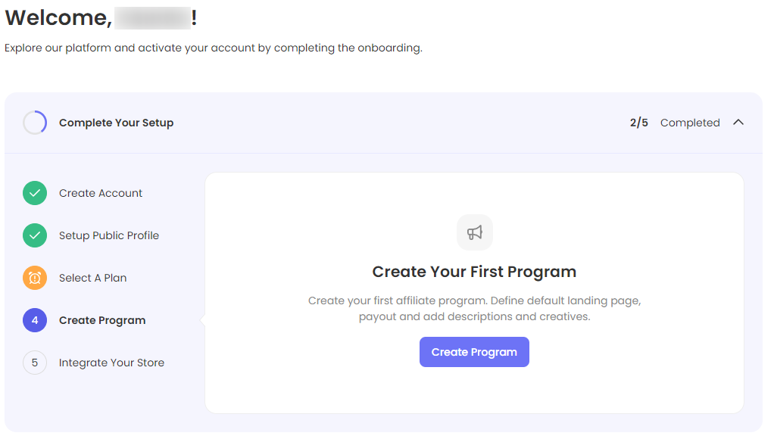Collapse the setup panel with the chevron
The width and height of the screenshot is (774, 439).
[738, 123]
